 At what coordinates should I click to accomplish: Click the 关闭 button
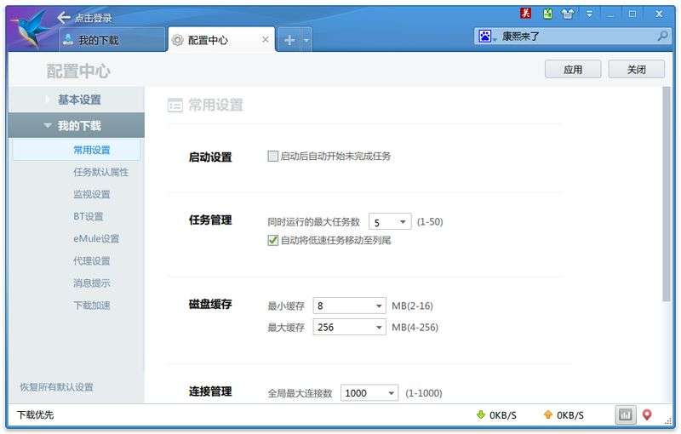click(636, 70)
